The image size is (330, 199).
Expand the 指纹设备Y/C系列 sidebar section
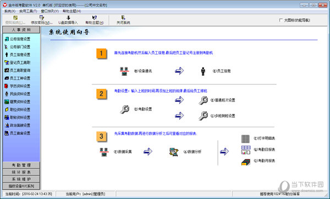coord(21,186)
